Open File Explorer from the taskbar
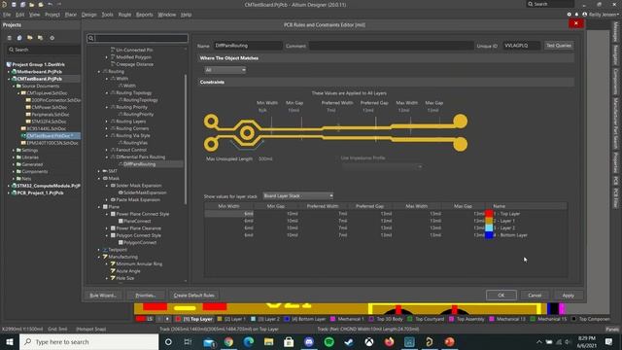Viewport: 622px width, 350px height. [x=268, y=342]
